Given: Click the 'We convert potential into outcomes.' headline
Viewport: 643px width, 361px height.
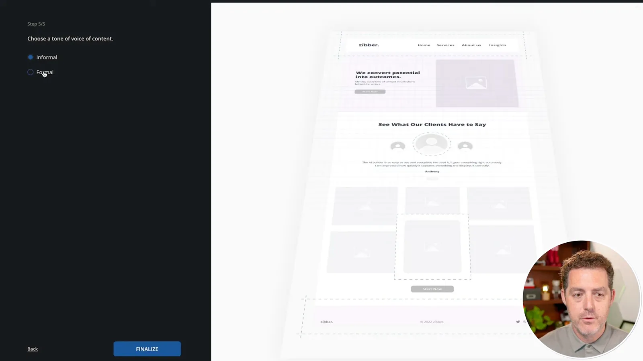Looking at the screenshot, I should 387,75.
